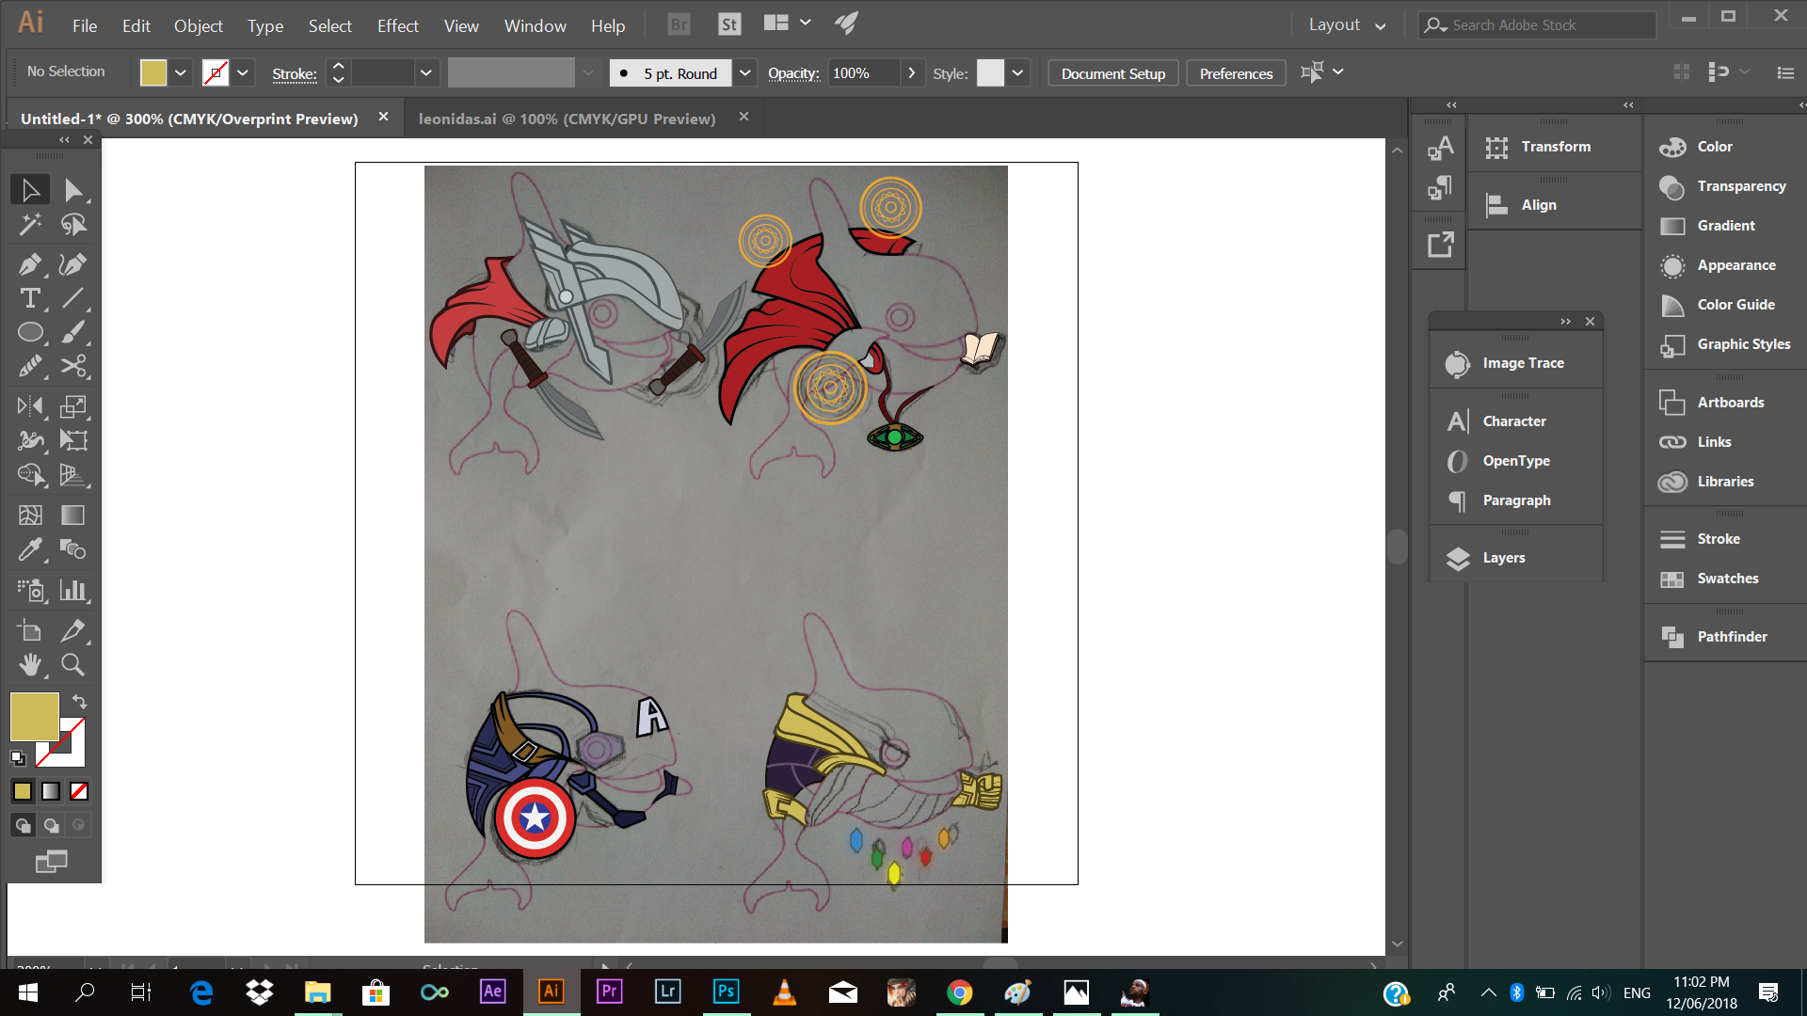Click the Search Adobe Stock field
Viewport: 1807px width, 1016px height.
[x=1538, y=25]
